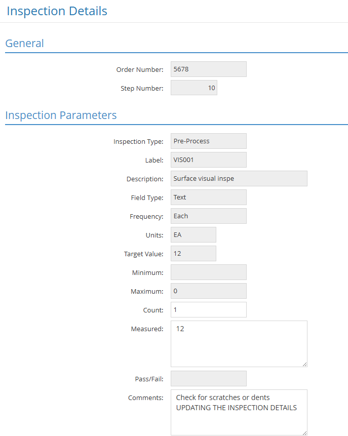Focus the Label field containing VIS001
348x436 pixels.
pyautogui.click(x=208, y=160)
